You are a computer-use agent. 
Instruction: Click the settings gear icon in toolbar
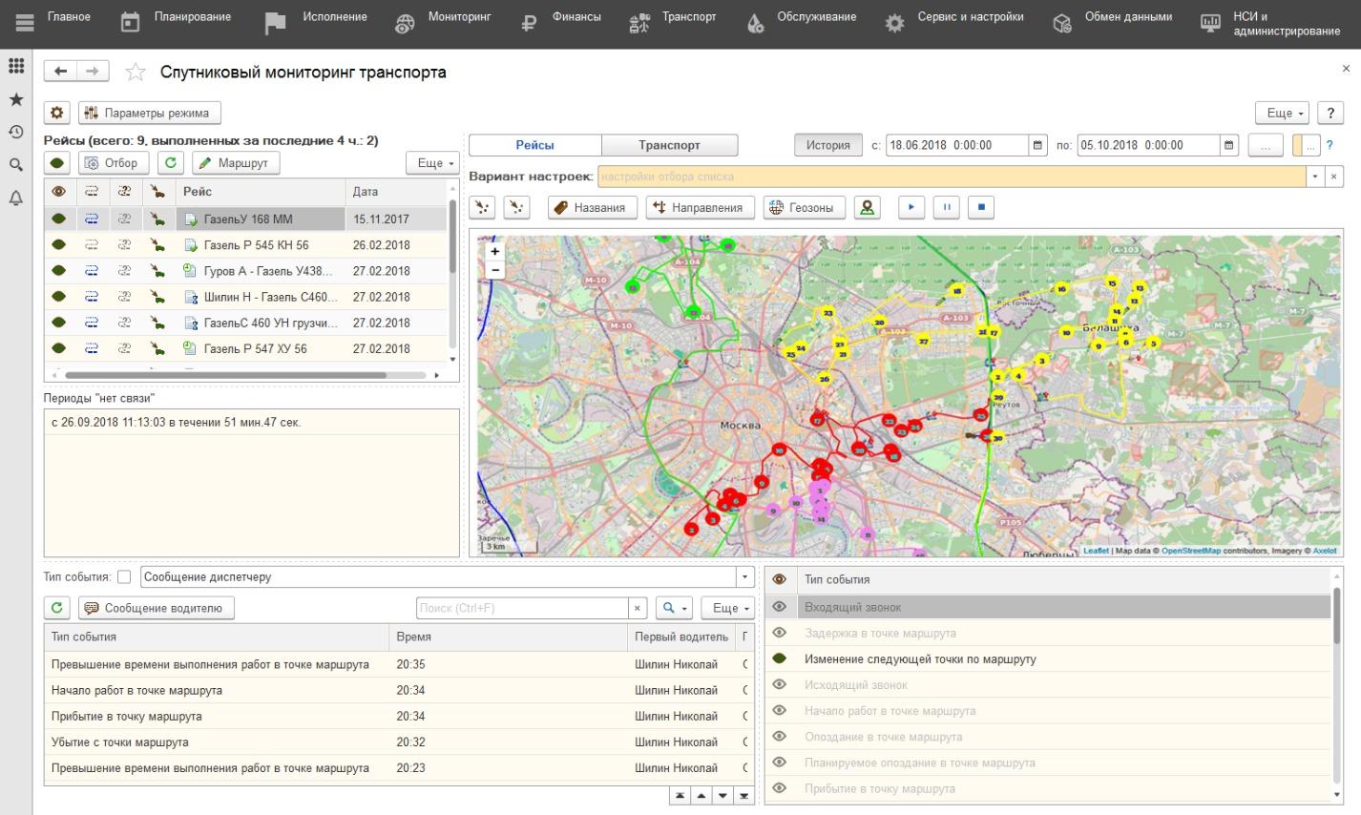click(x=57, y=113)
